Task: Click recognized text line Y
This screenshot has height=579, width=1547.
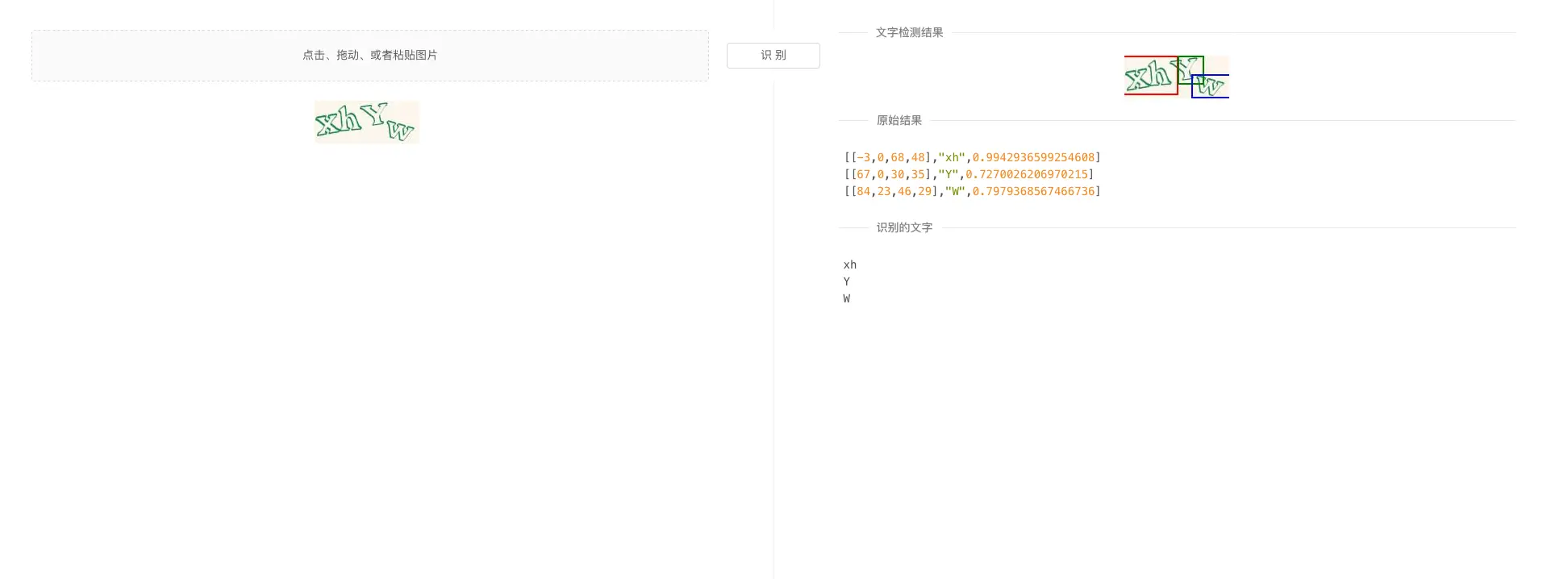Action: coord(847,281)
